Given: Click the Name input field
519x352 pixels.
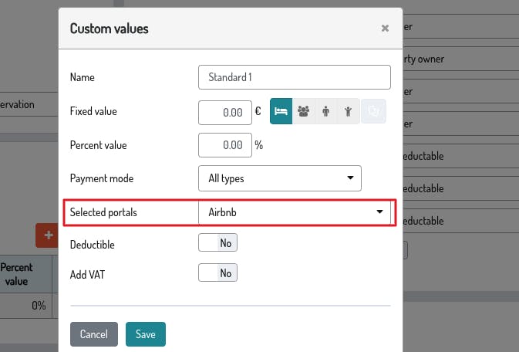Looking at the screenshot, I should tap(294, 77).
